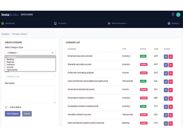
Task: Click the notification bell icon
Action: [x=173, y=14]
